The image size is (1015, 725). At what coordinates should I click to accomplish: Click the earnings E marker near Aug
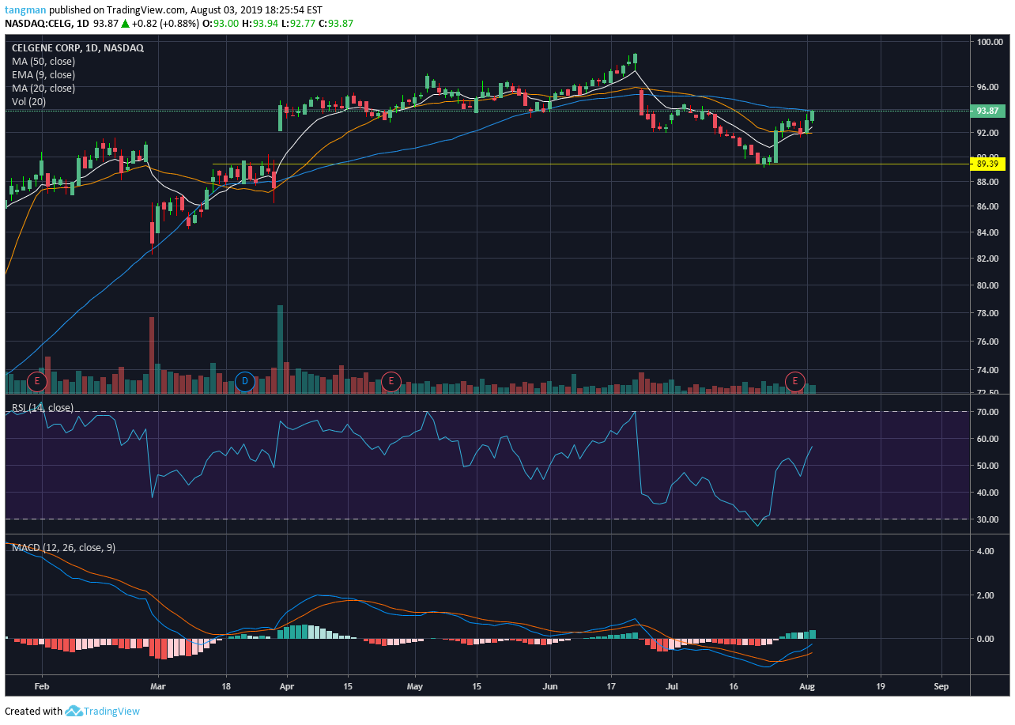click(795, 382)
